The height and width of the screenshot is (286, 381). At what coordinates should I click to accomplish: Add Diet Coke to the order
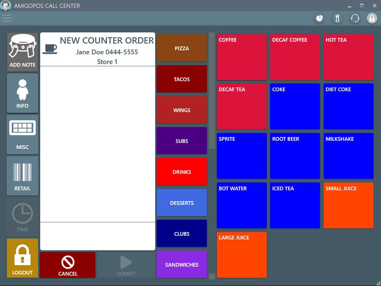(348, 107)
